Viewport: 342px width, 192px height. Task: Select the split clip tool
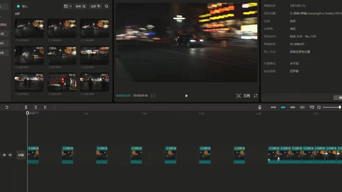tap(26, 108)
